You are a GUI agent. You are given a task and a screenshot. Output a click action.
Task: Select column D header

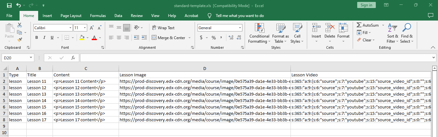pyautogui.click(x=205, y=68)
